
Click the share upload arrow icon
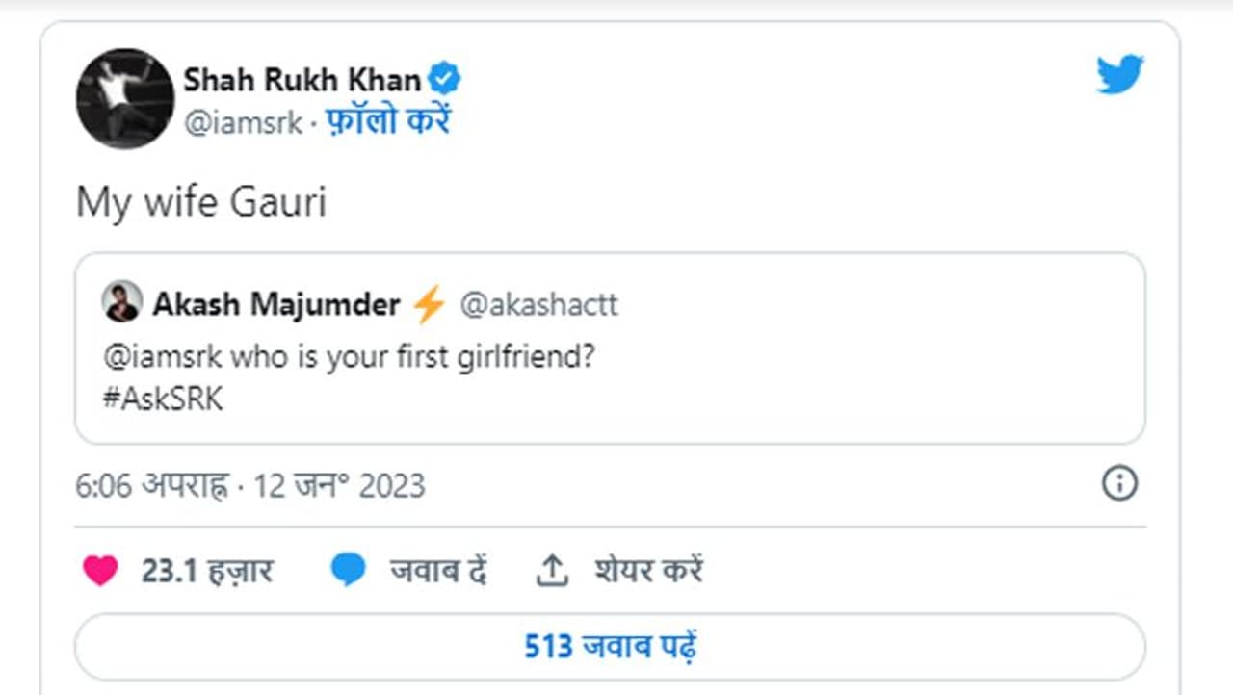[551, 572]
